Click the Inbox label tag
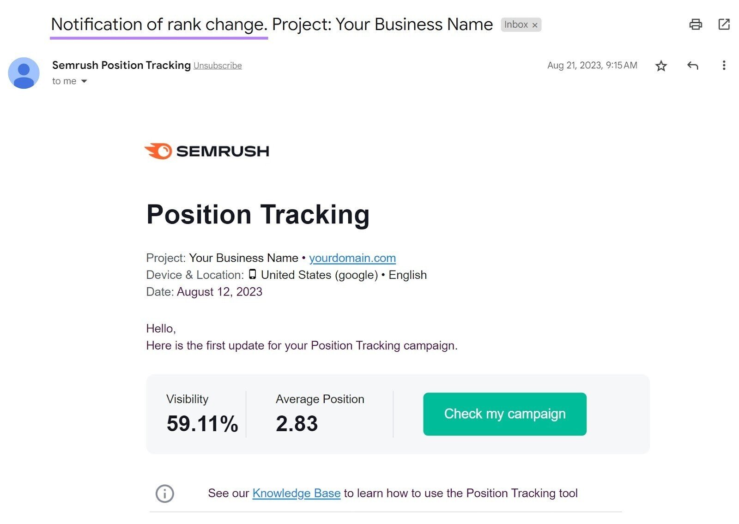 (x=516, y=24)
